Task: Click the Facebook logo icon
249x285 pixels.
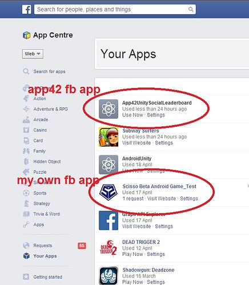Action: [x=27, y=9]
